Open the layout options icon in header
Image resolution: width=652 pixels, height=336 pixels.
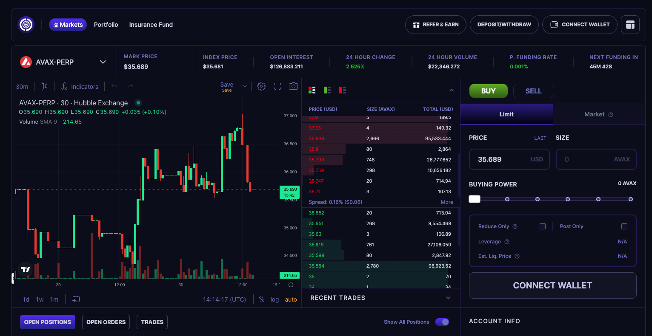click(630, 25)
